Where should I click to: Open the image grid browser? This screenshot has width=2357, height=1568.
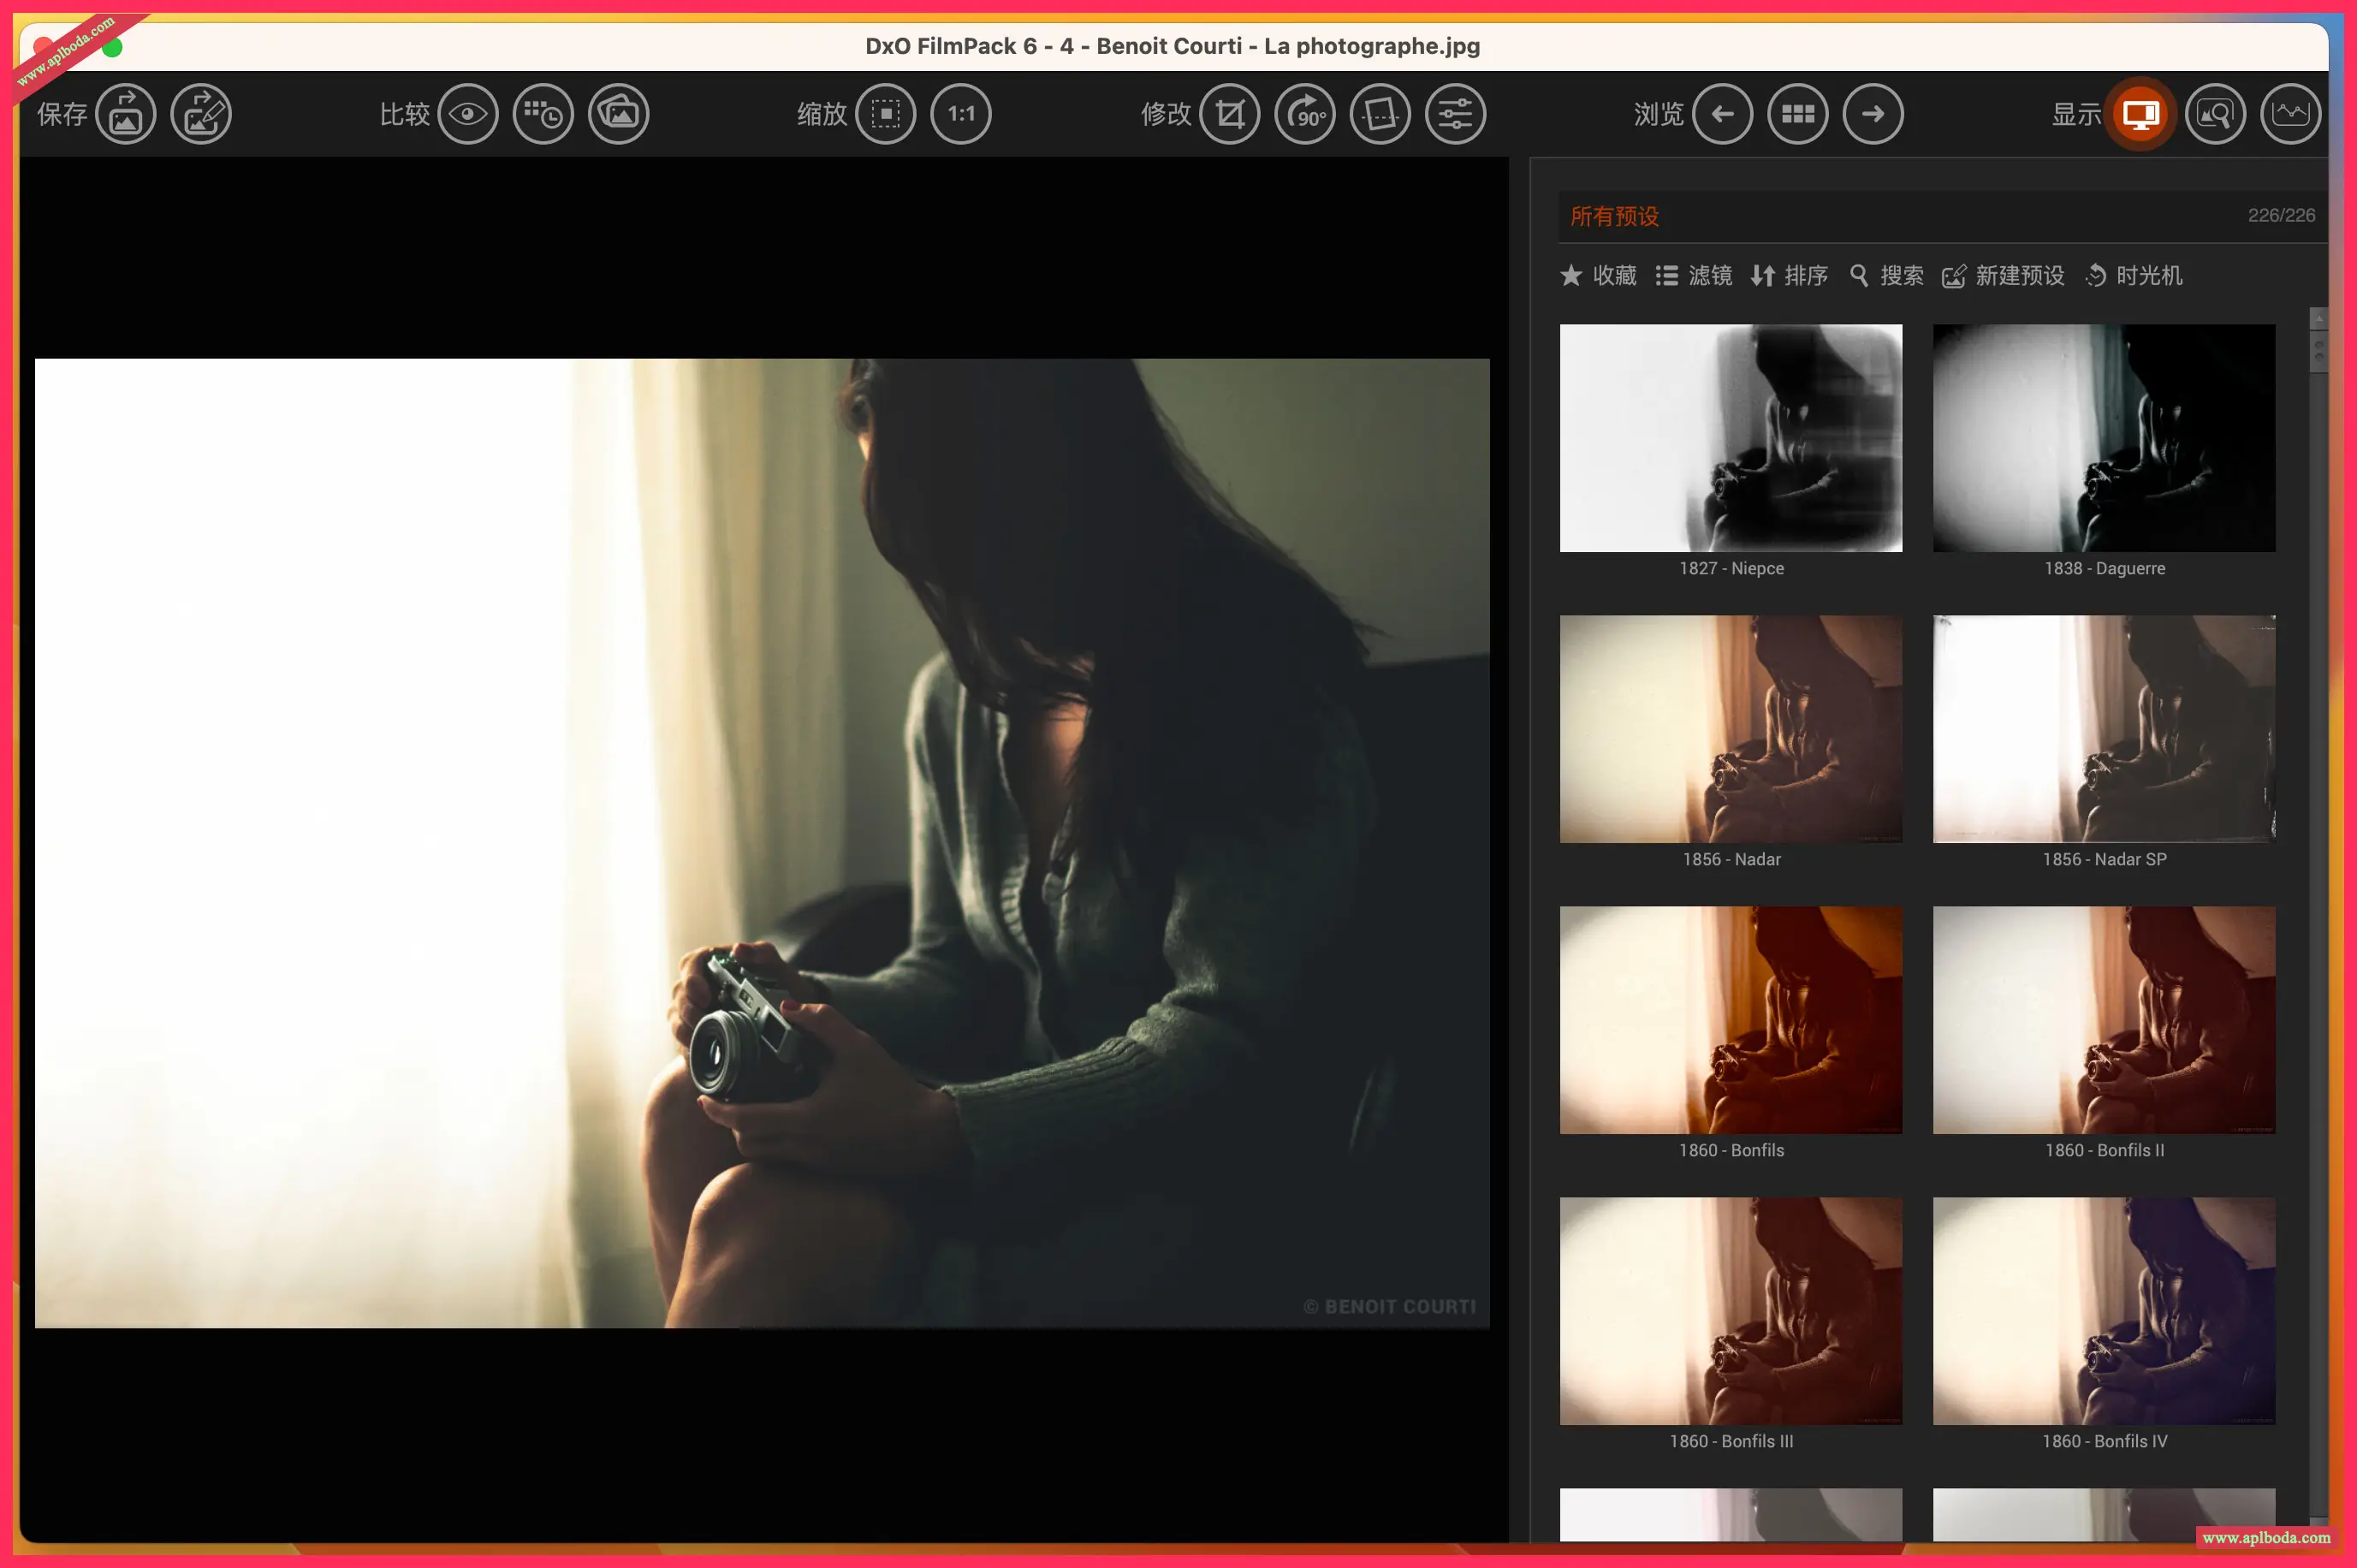tap(1797, 114)
